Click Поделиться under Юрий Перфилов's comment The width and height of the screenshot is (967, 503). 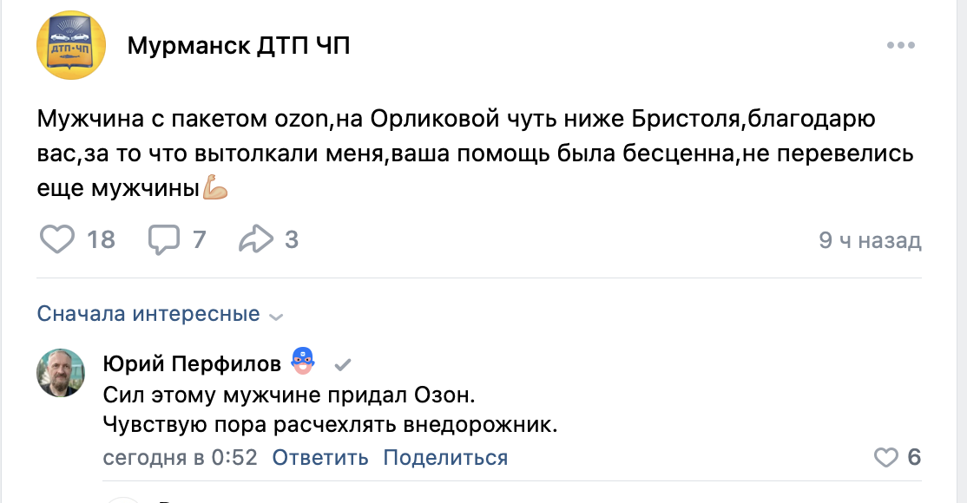[445, 457]
